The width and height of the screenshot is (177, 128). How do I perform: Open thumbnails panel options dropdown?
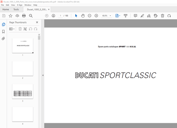pyautogui.click(x=12, y=29)
